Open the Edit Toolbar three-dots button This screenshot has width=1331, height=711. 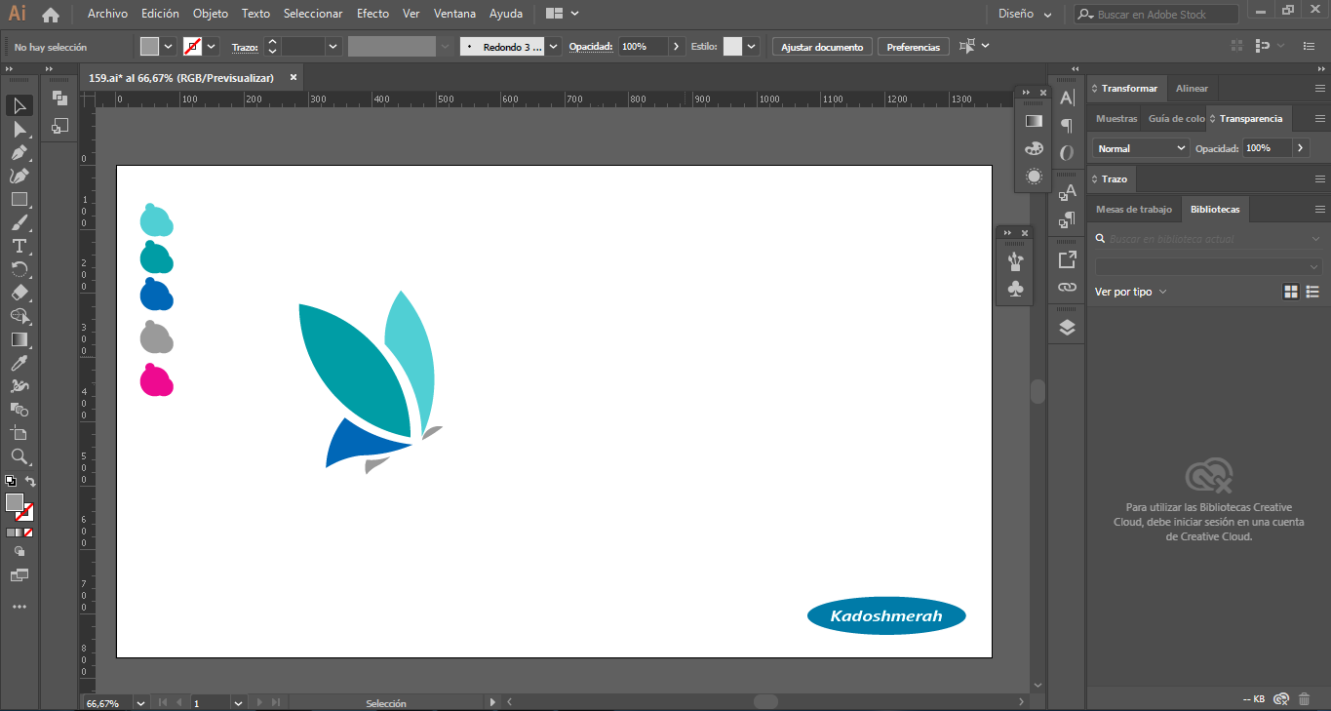point(20,607)
